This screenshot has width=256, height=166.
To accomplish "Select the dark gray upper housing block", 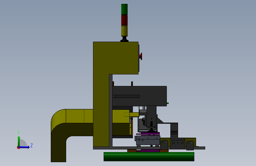I will pos(140,96).
